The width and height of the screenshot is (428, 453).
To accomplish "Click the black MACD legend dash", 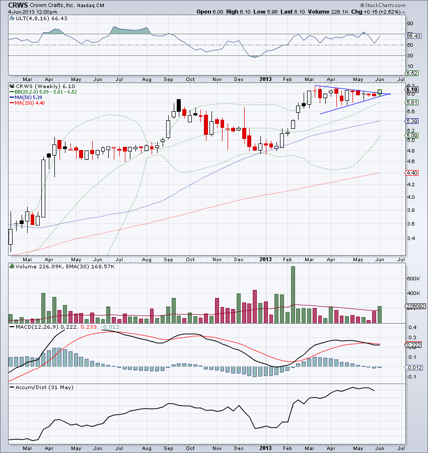I will point(12,327).
